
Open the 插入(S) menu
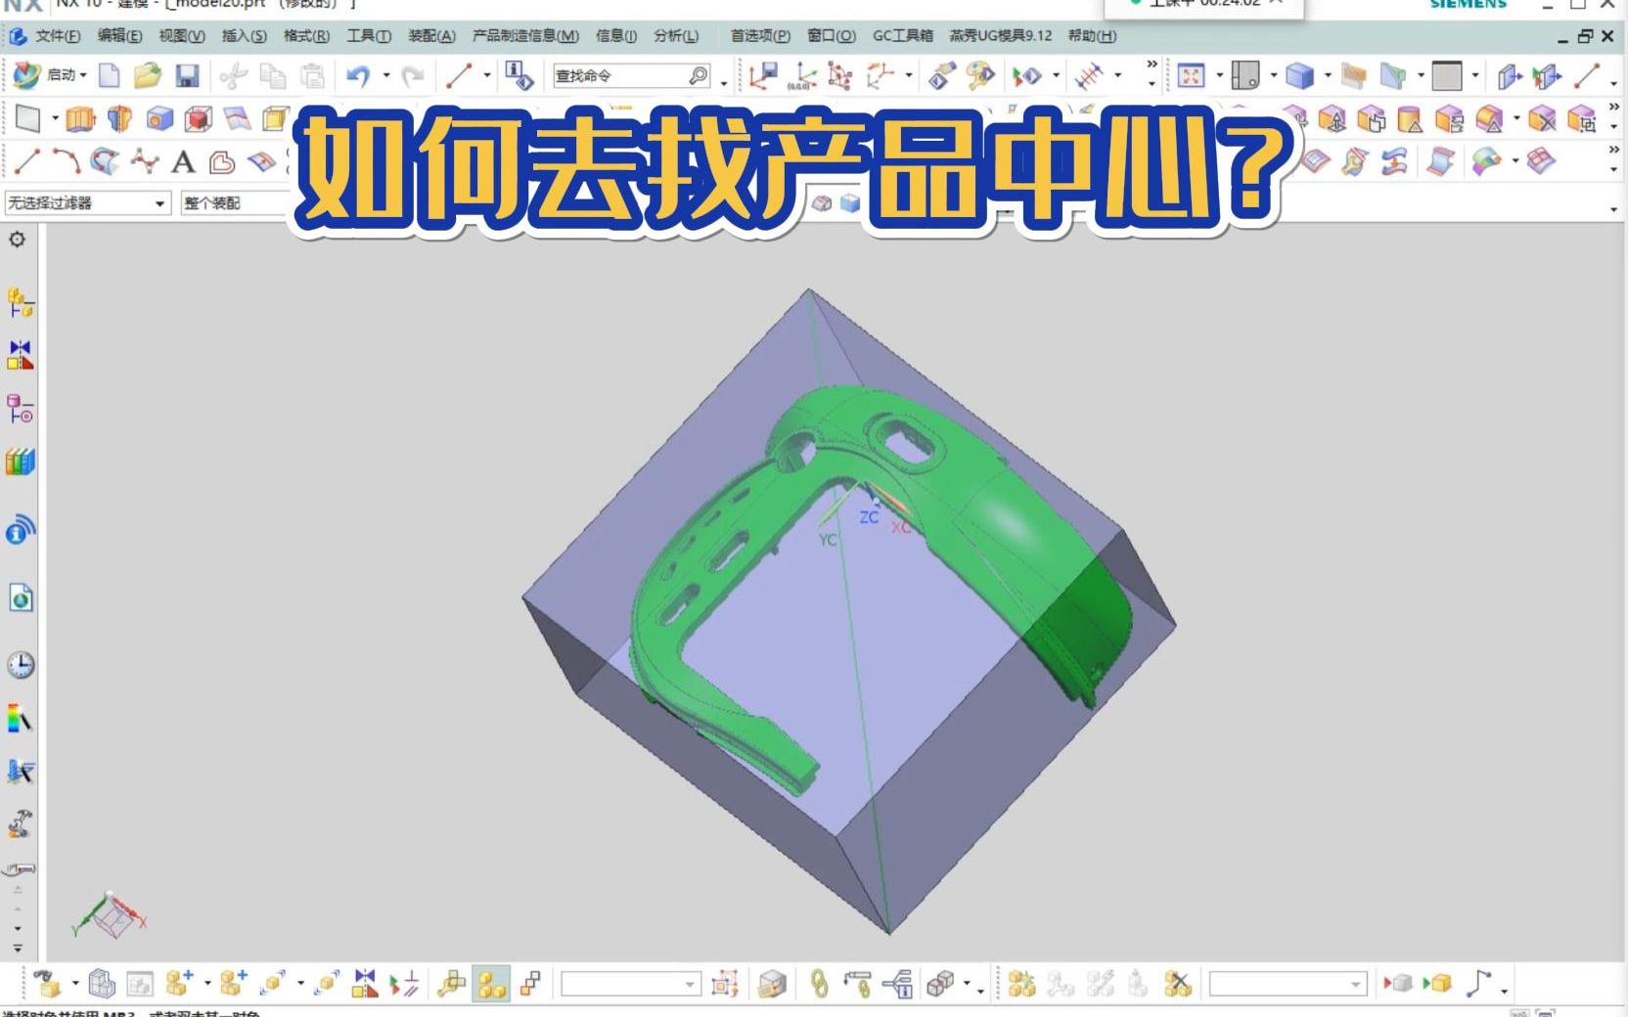(x=244, y=36)
